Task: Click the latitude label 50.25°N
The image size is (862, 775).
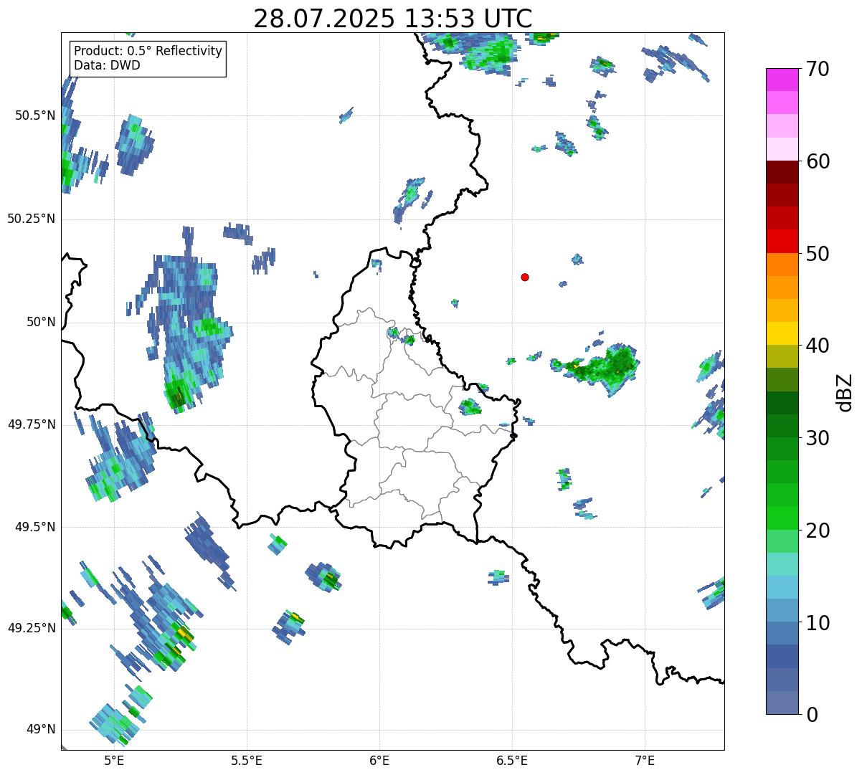Action: (32, 219)
